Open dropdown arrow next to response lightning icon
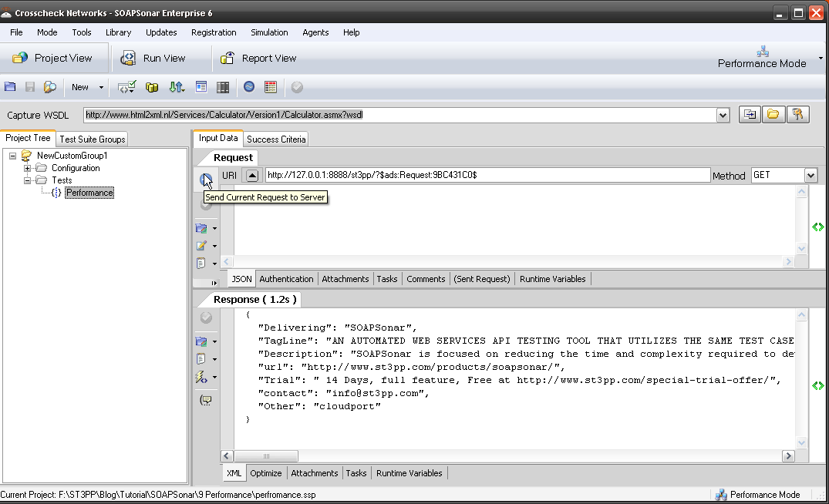829x504 pixels. [x=214, y=377]
